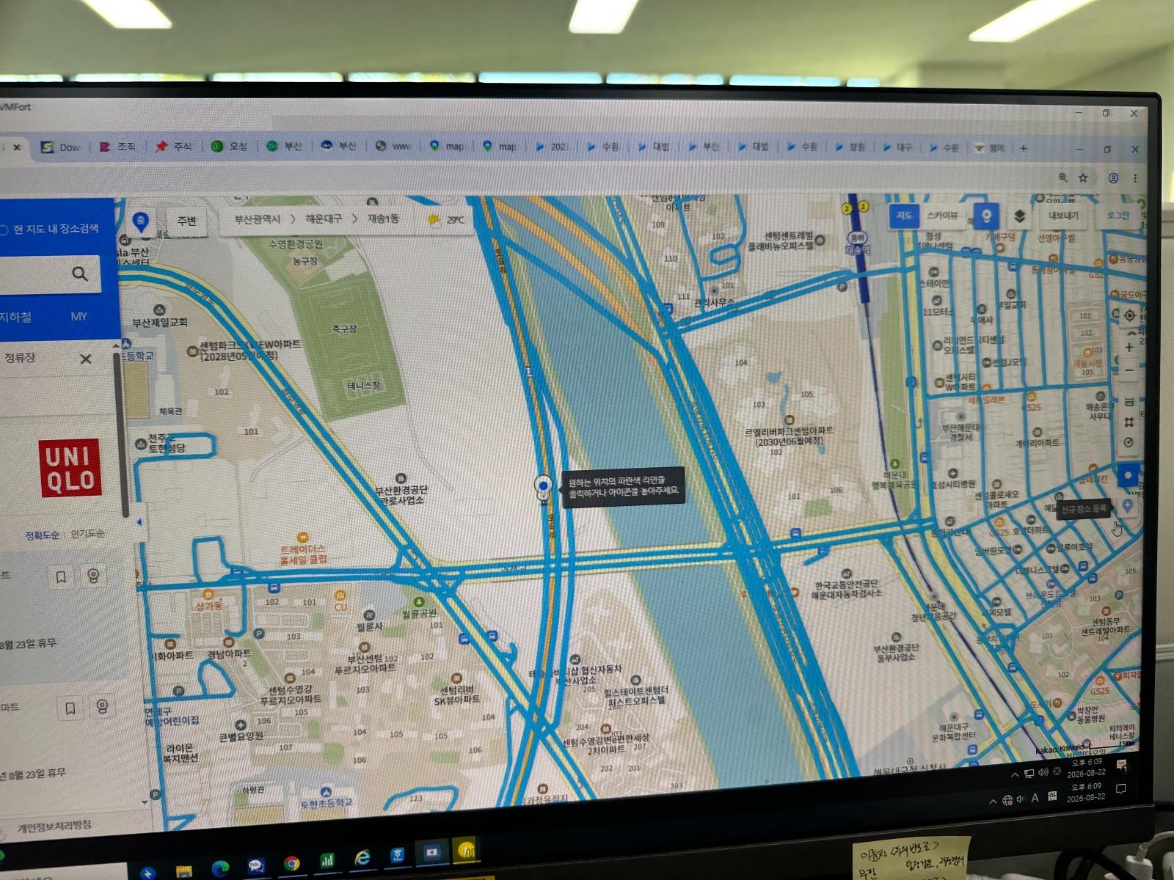Viewport: 1174px width, 880px height.
Task: Select the radius measuring tool
Action: click(x=1129, y=443)
